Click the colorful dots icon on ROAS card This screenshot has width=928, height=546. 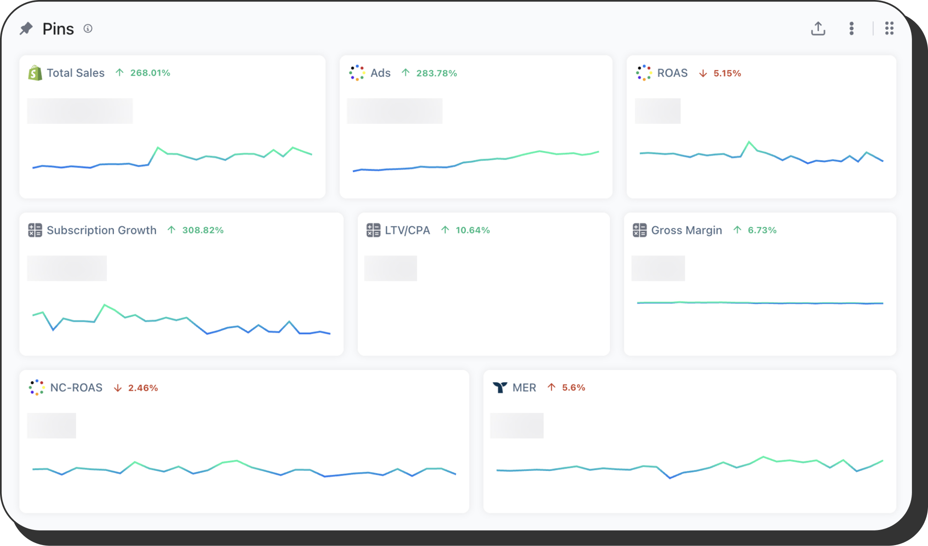tap(643, 73)
